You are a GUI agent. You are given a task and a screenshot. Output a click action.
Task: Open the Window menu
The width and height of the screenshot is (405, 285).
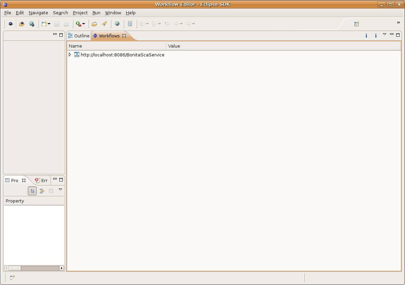(113, 13)
